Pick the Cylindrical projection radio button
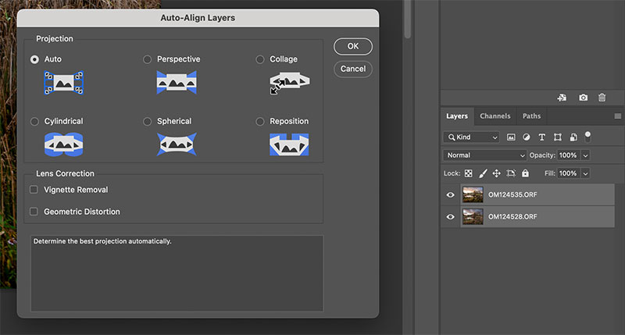The image size is (625, 335). pyautogui.click(x=34, y=122)
